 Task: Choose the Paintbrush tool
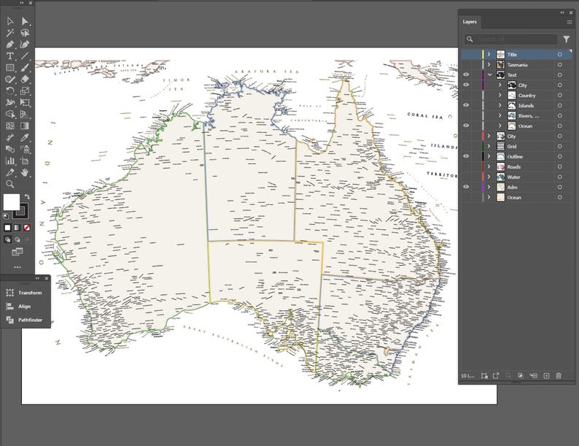tap(24, 68)
